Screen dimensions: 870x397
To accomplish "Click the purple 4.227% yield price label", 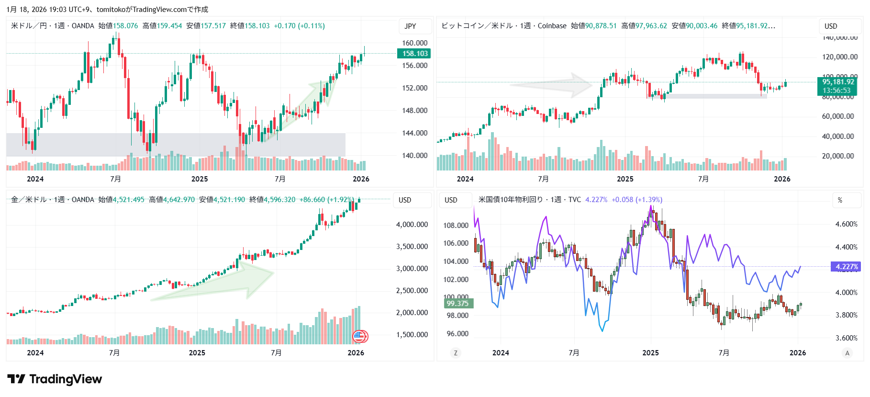I will pyautogui.click(x=846, y=267).
